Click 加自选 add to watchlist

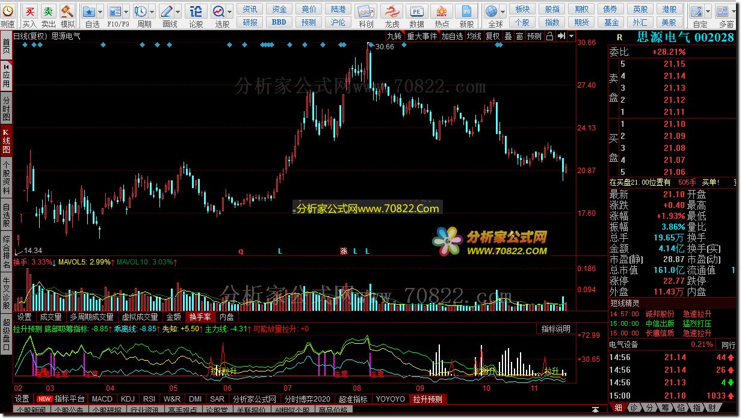click(453, 36)
